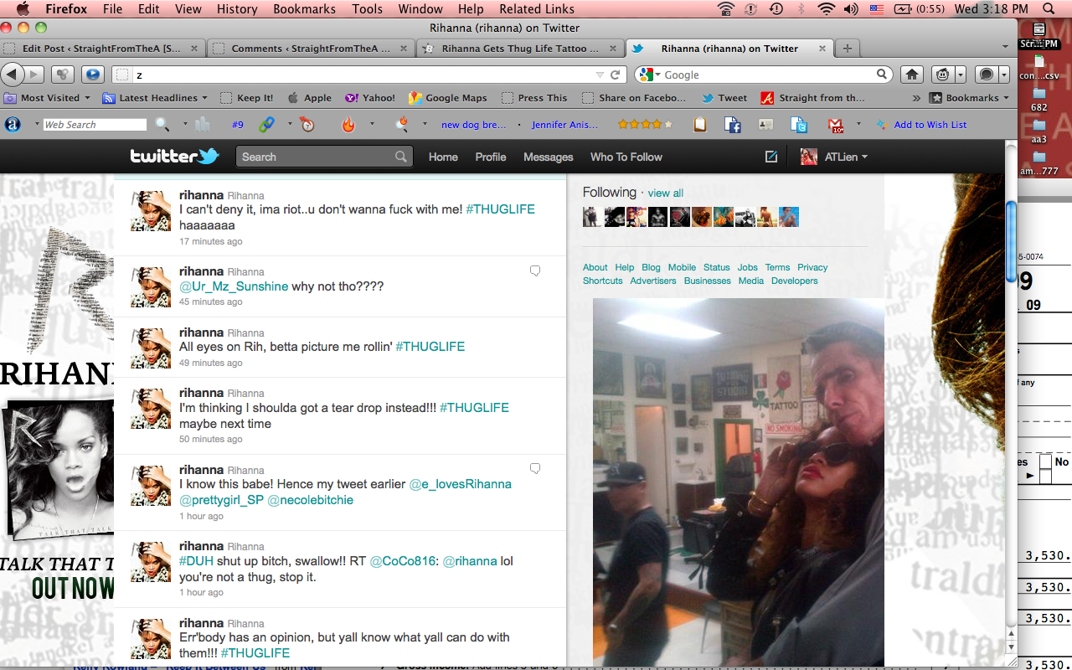Click the Firefox home button
This screenshot has width=1072, height=670.
point(912,75)
